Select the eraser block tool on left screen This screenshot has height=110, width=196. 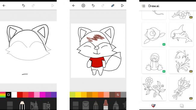point(10,105)
